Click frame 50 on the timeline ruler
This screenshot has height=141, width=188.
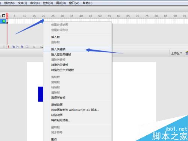pyautogui.click(x=100, y=16)
